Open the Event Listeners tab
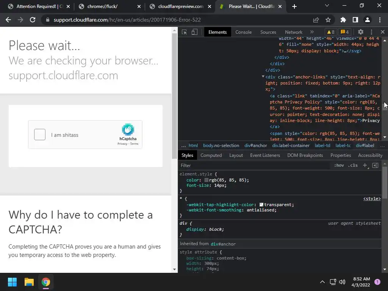Image resolution: width=388 pixels, height=291 pixels. [265, 155]
